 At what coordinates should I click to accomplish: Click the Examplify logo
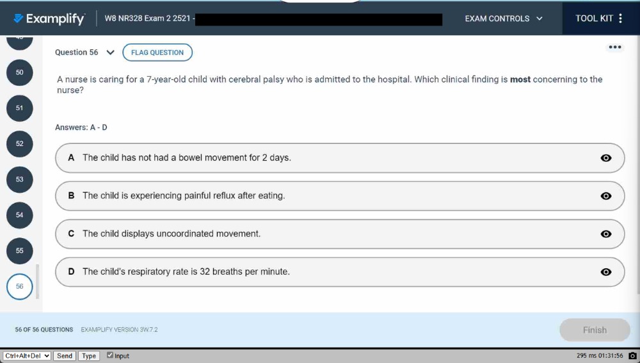(x=49, y=19)
